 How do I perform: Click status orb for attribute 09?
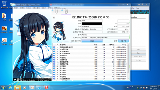(54, 60)
